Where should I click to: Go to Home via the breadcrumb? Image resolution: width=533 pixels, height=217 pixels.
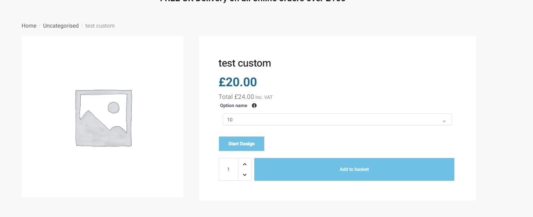pyautogui.click(x=29, y=26)
